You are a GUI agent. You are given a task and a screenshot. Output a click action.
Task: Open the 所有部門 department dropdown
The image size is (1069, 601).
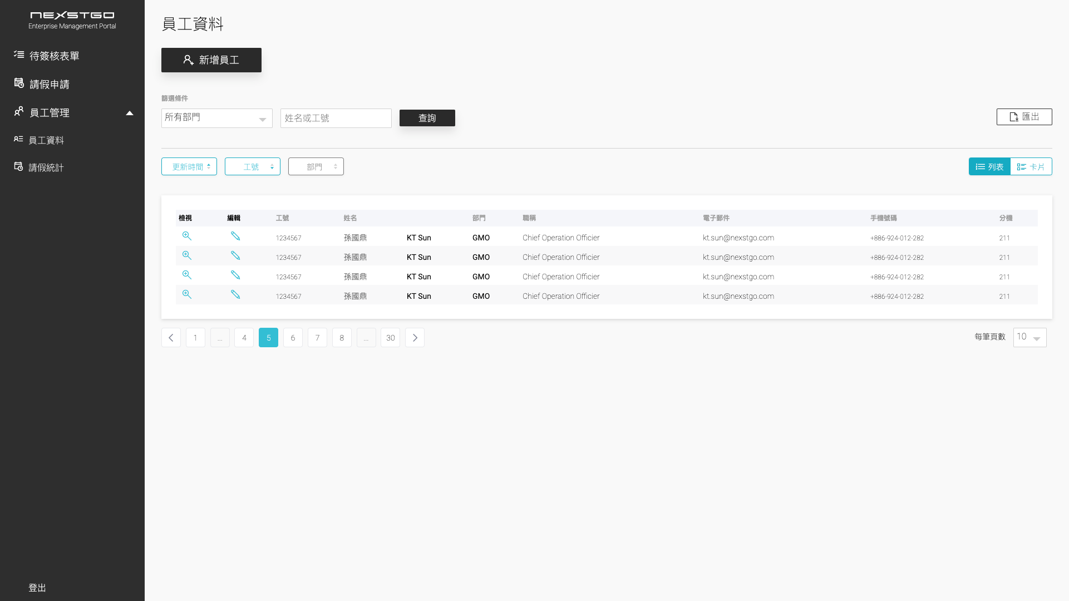pyautogui.click(x=216, y=118)
